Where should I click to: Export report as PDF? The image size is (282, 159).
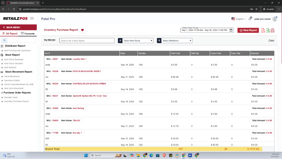pos(263,30)
